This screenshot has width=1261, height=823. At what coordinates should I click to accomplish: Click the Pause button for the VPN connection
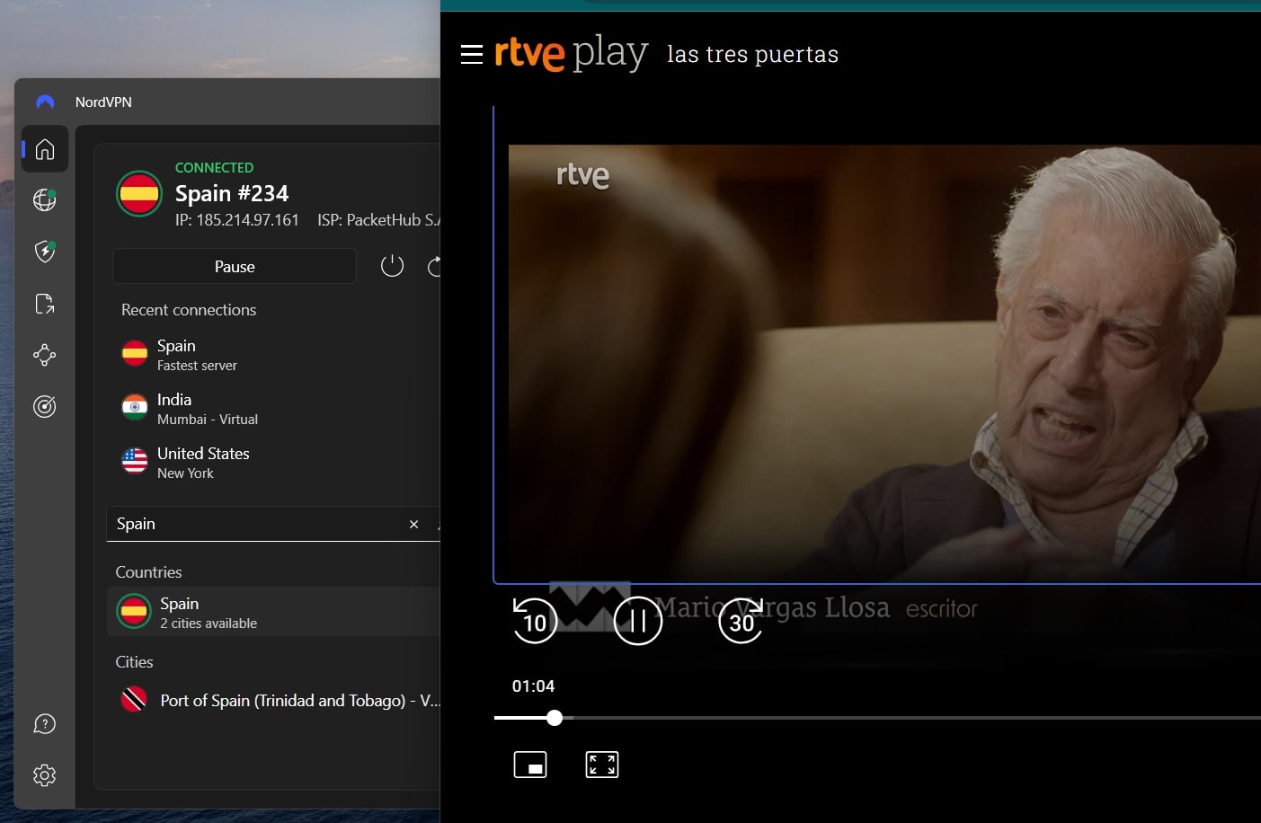(234, 266)
